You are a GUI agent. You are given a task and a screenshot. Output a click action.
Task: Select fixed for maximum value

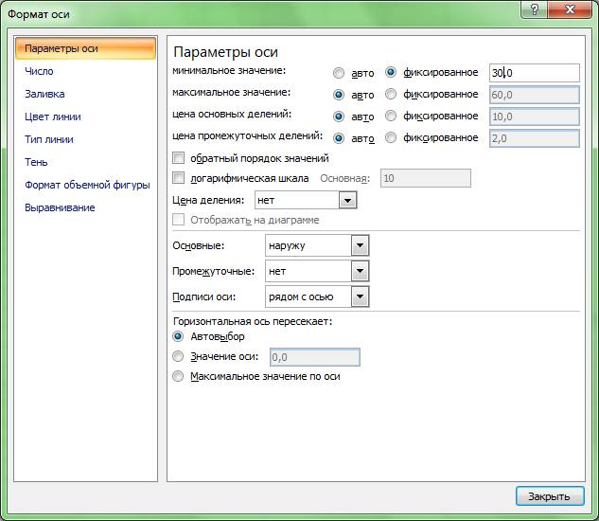392,95
